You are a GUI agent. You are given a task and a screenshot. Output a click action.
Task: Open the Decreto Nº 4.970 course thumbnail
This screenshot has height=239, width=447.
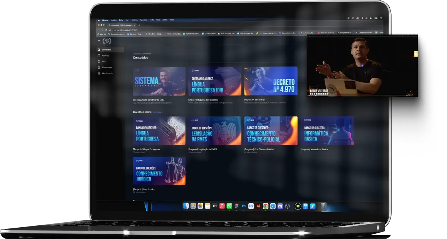tap(270, 81)
